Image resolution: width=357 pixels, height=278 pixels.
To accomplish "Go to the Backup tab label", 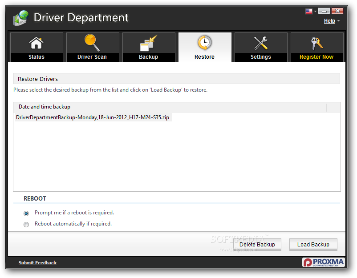I will (148, 57).
